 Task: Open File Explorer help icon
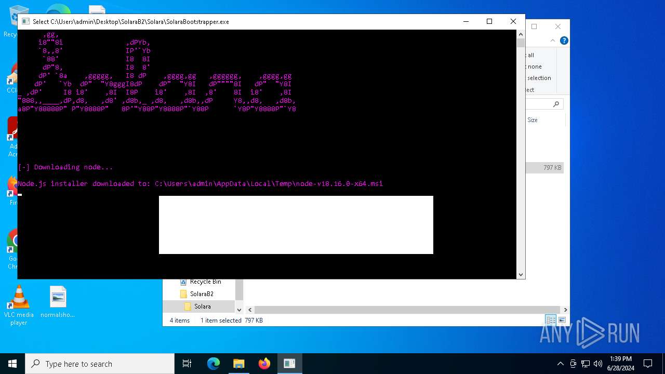pyautogui.click(x=564, y=41)
